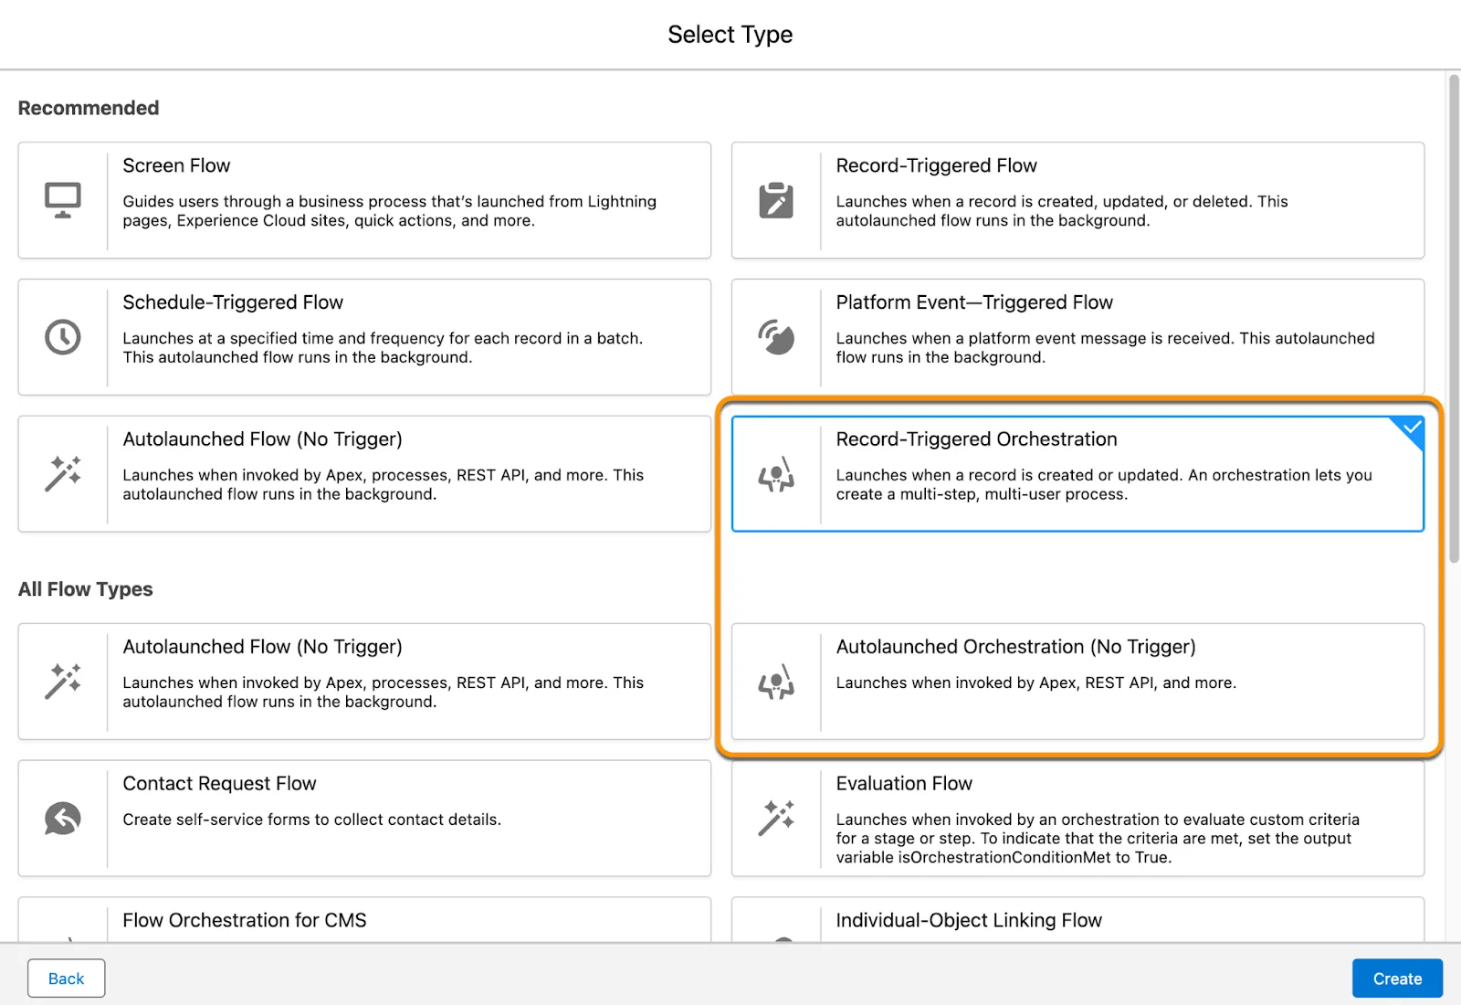Select the Screen Flow type

(365, 200)
